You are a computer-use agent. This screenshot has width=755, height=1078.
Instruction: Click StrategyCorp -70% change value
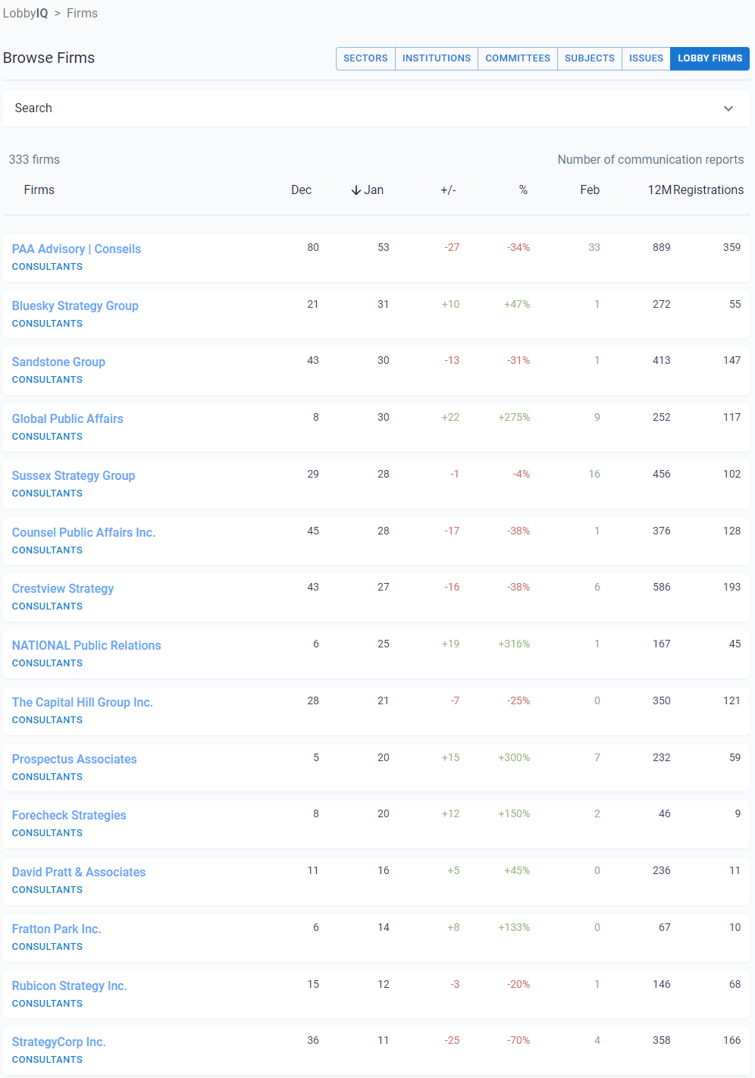(x=518, y=1040)
